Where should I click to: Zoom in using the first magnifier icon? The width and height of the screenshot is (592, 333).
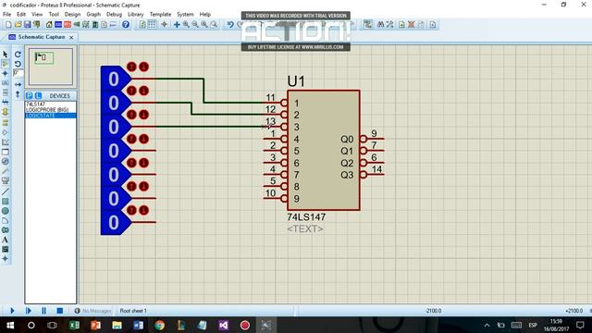coord(186,25)
